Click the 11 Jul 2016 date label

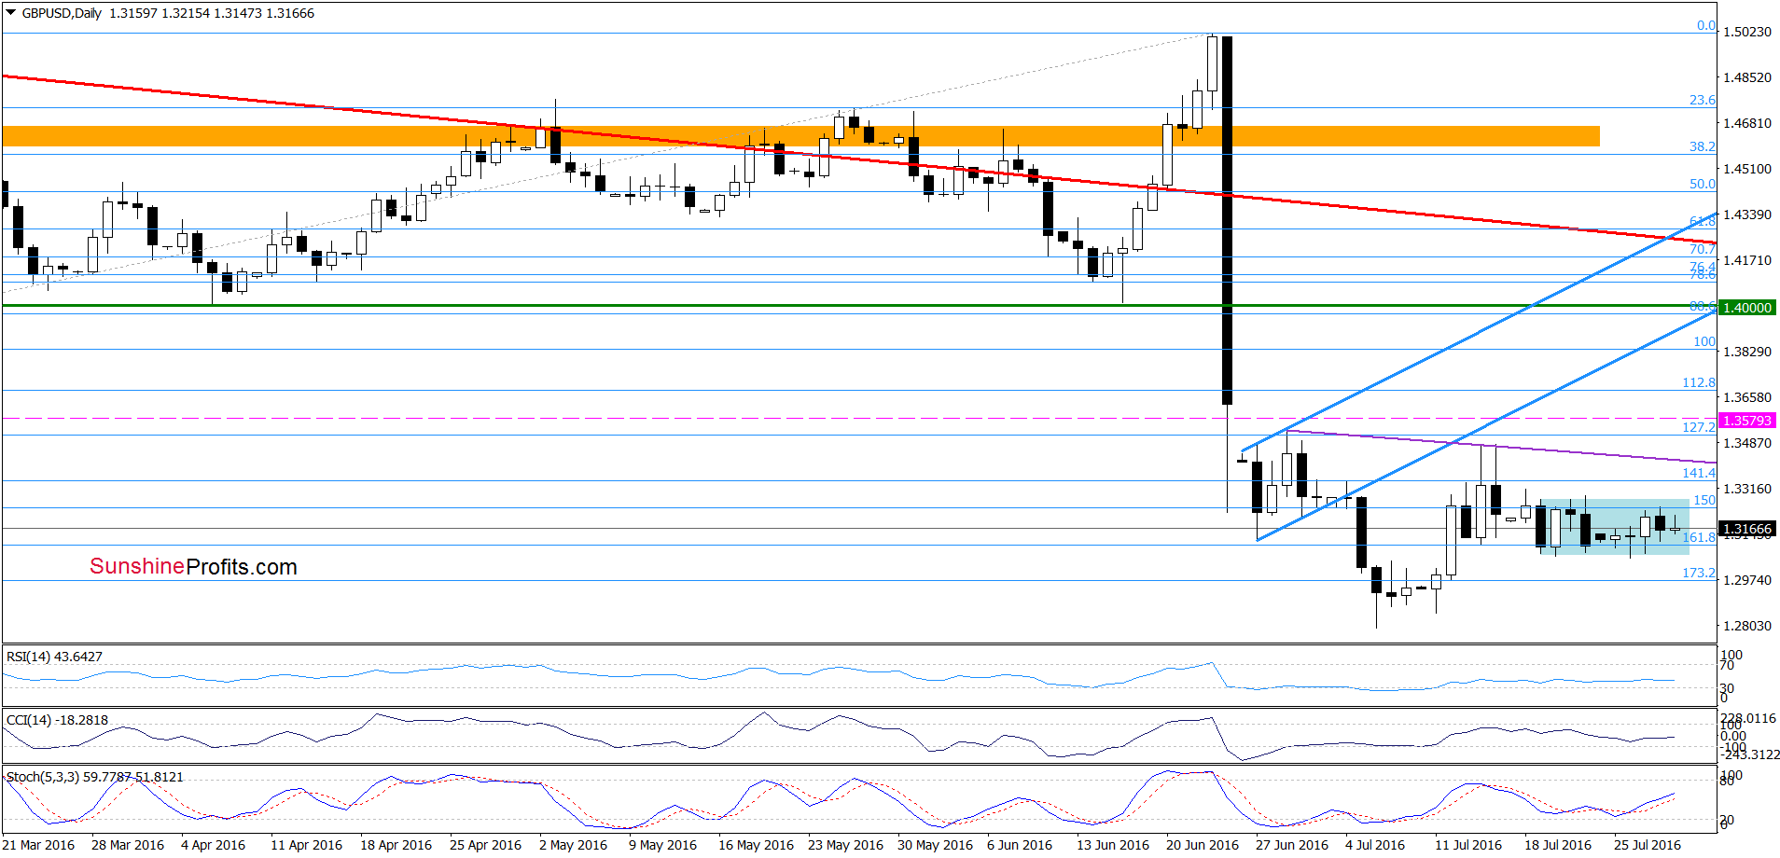1468,845
